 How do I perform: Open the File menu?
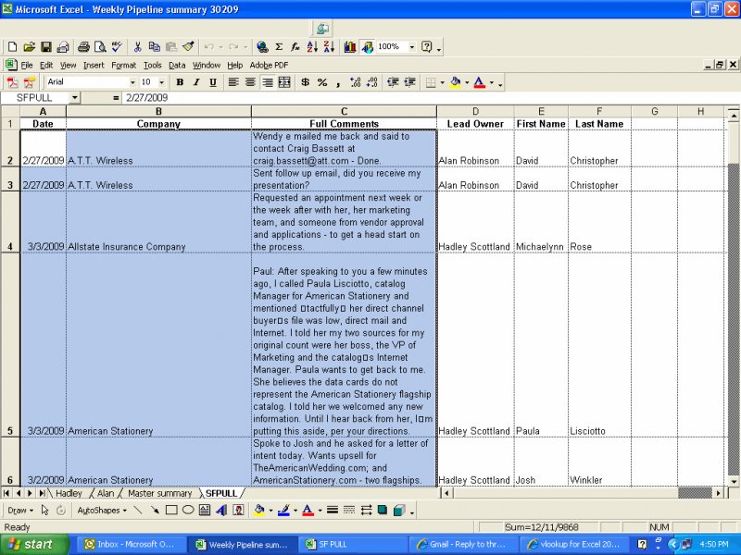click(x=27, y=65)
